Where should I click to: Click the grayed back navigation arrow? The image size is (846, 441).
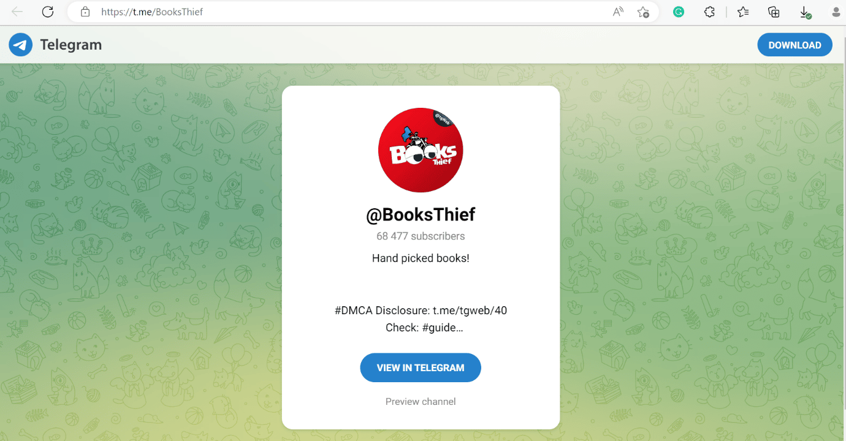[17, 12]
